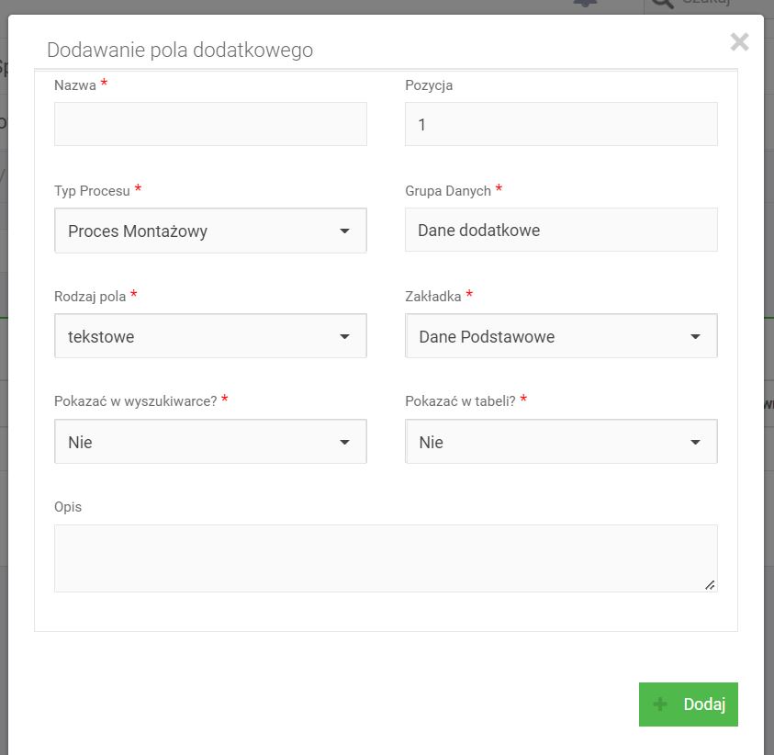The image size is (774, 755).
Task: Click the Grupa Danych field
Action: [561, 230]
